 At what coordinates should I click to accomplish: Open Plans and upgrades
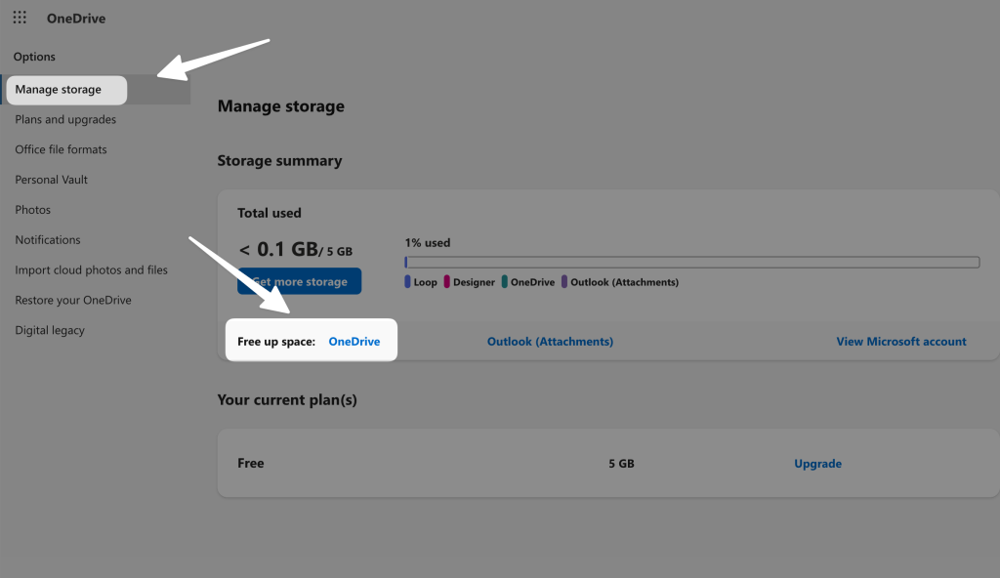(64, 119)
